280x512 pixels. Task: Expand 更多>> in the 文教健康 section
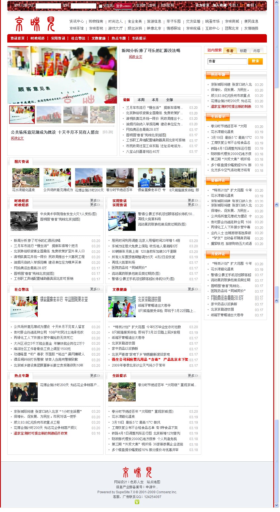point(193,289)
